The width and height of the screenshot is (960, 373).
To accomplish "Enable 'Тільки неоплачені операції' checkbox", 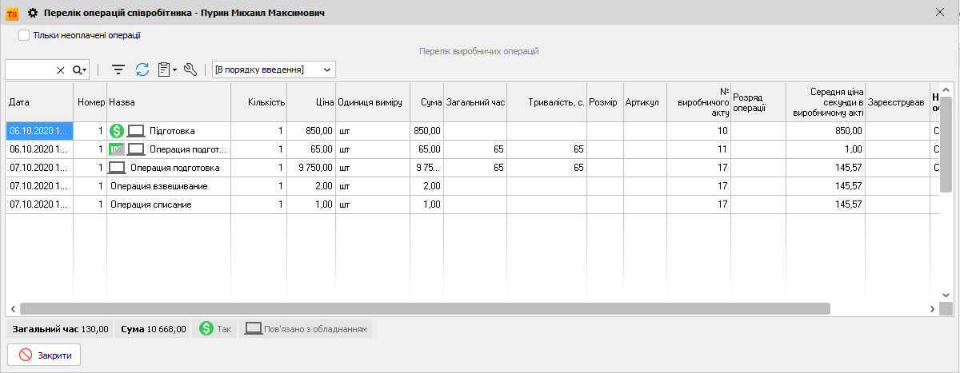I will (x=24, y=35).
